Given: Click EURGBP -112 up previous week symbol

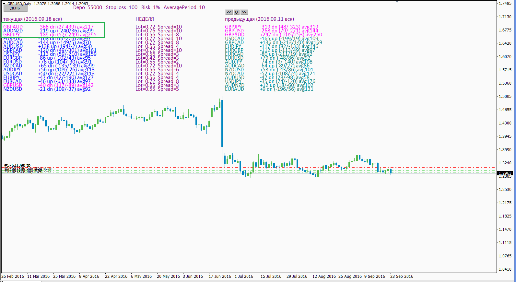Looking at the screenshot, I should coord(234,50).
